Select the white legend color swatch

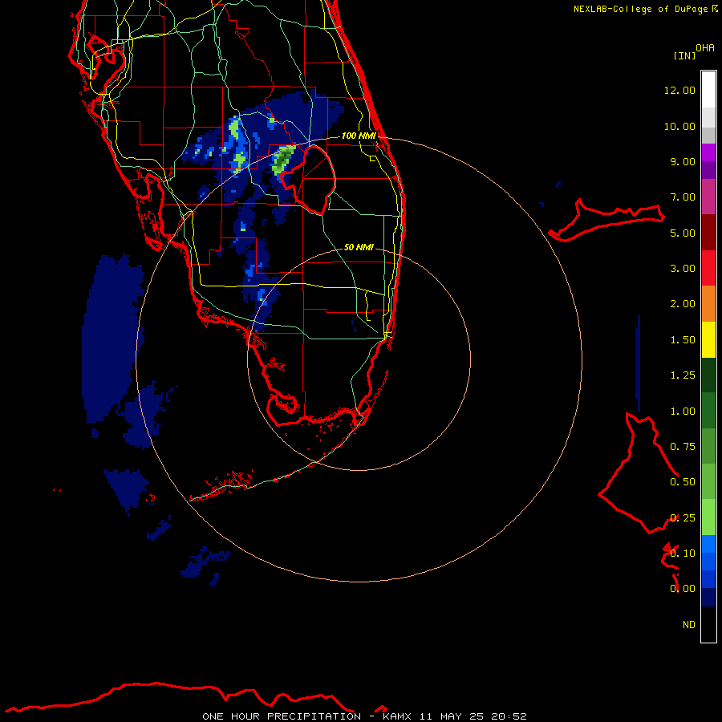[x=708, y=89]
